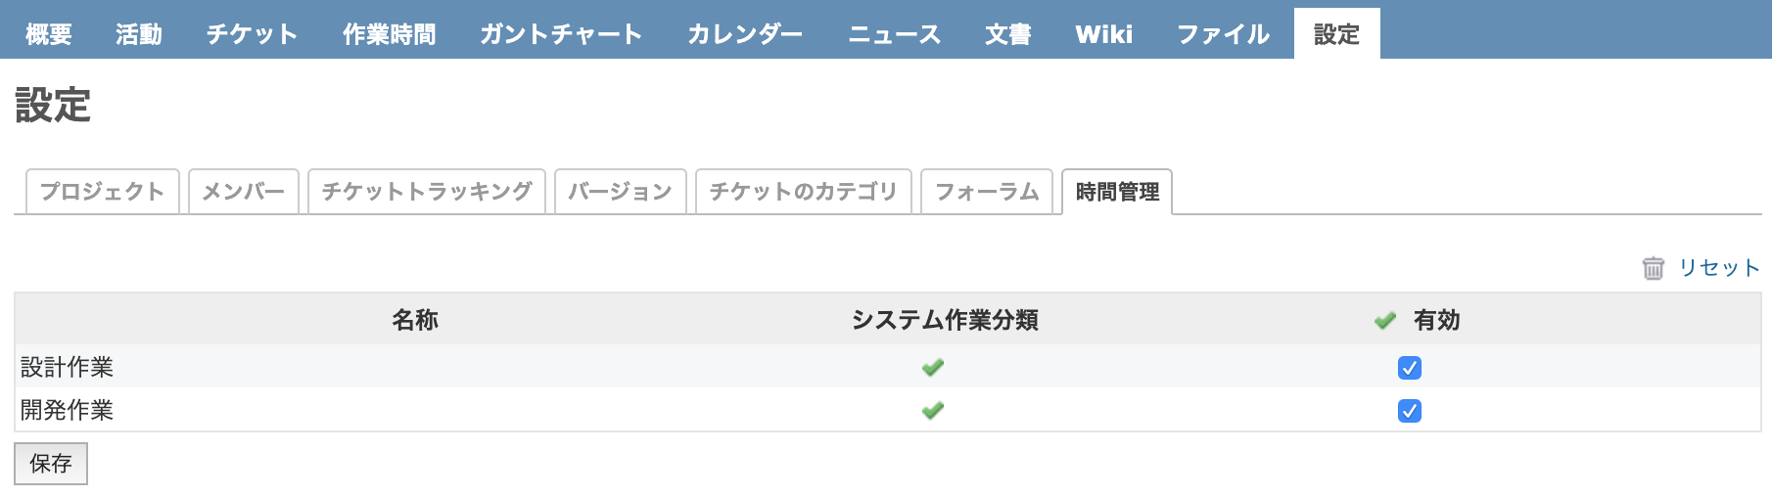Click the trash icon next to リセット
This screenshot has height=497, width=1772.
[1653, 268]
